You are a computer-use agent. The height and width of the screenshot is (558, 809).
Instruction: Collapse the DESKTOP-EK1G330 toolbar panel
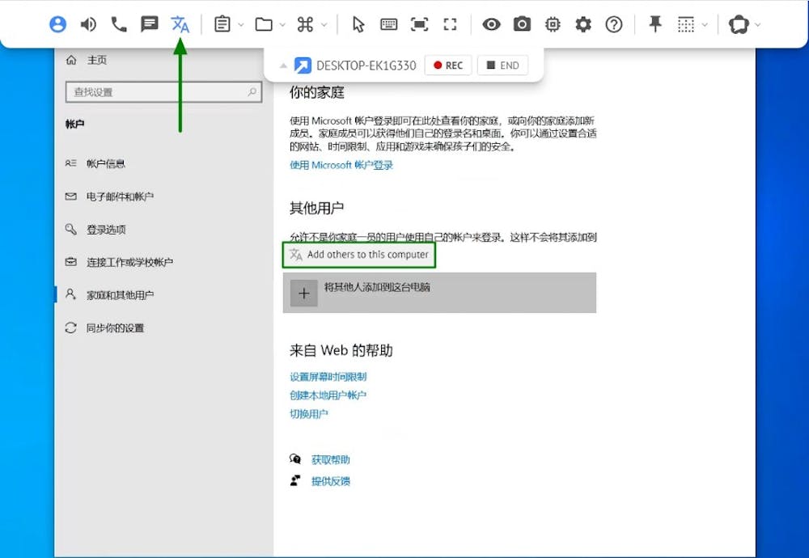point(284,65)
